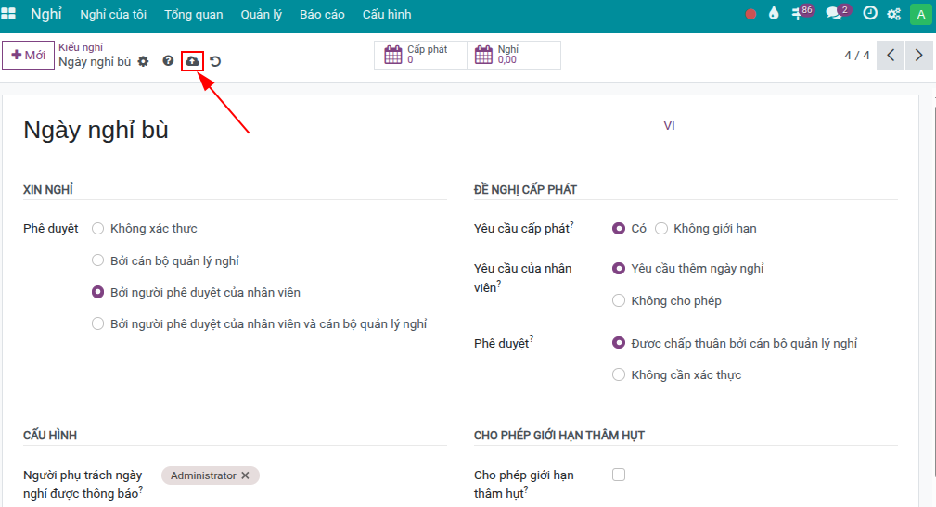
Task: Open the activities clock icon
Action: [869, 14]
